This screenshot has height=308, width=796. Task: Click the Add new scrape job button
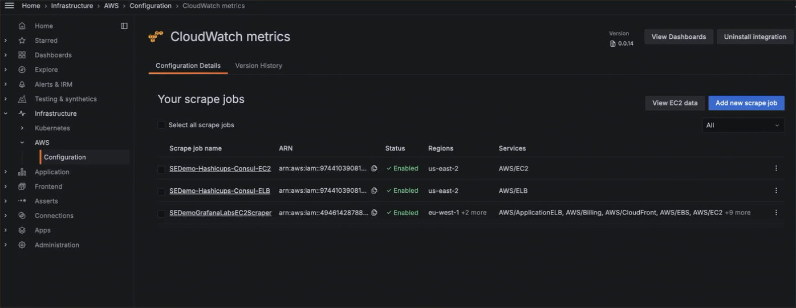point(746,103)
